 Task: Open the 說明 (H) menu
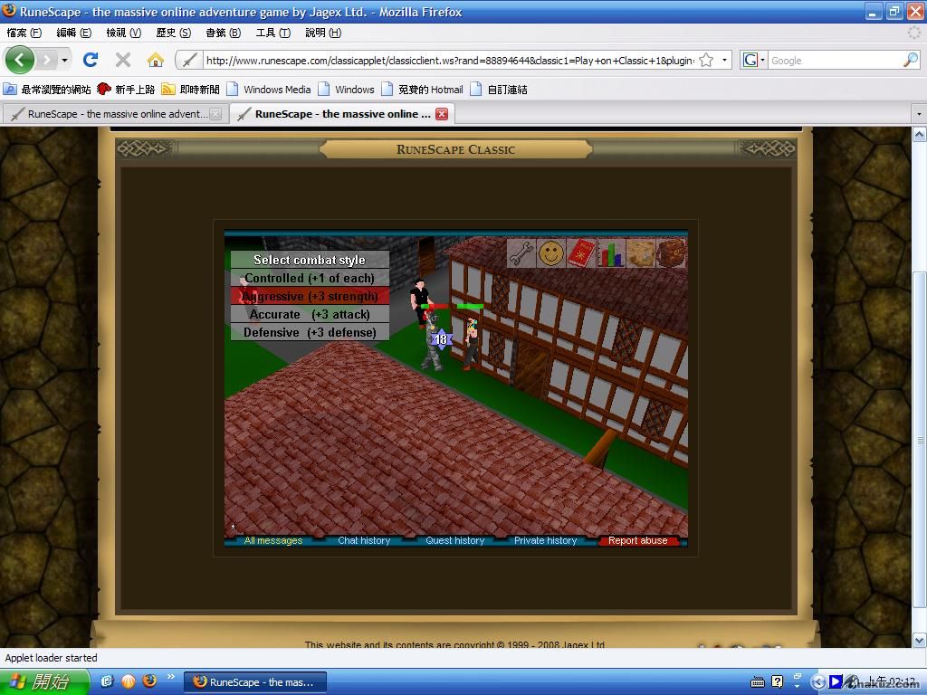pos(323,33)
